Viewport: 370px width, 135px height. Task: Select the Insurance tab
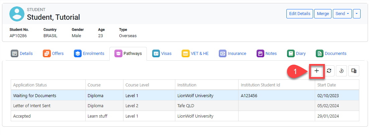[x=233, y=54]
